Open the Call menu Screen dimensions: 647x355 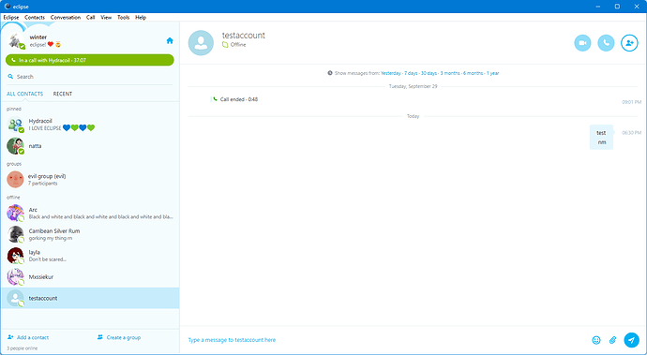[x=91, y=17]
